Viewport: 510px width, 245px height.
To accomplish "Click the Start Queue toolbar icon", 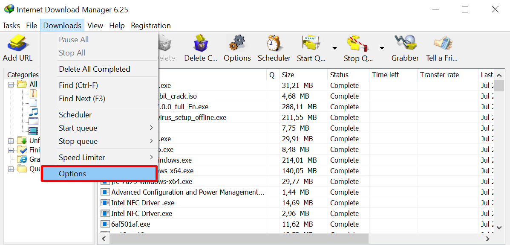I will 311,43.
